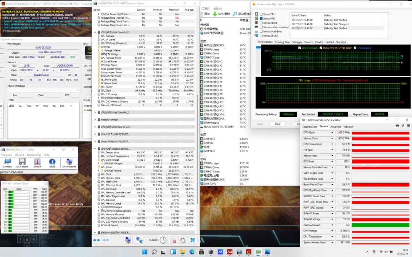Click the AIDA64 icon on the taskbar

(230, 252)
